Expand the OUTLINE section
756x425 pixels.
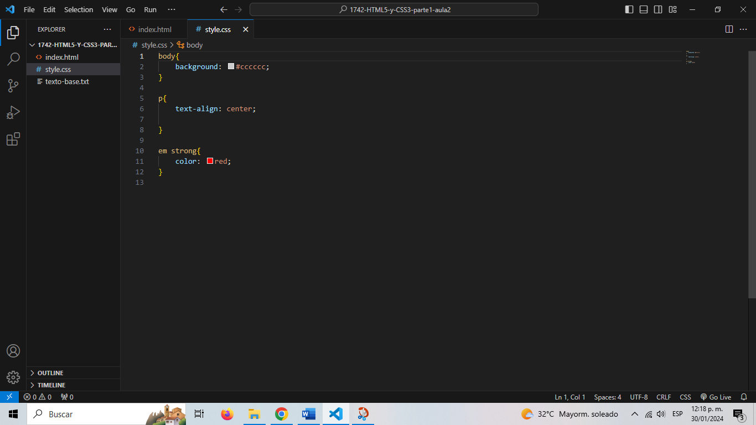pyautogui.click(x=74, y=373)
